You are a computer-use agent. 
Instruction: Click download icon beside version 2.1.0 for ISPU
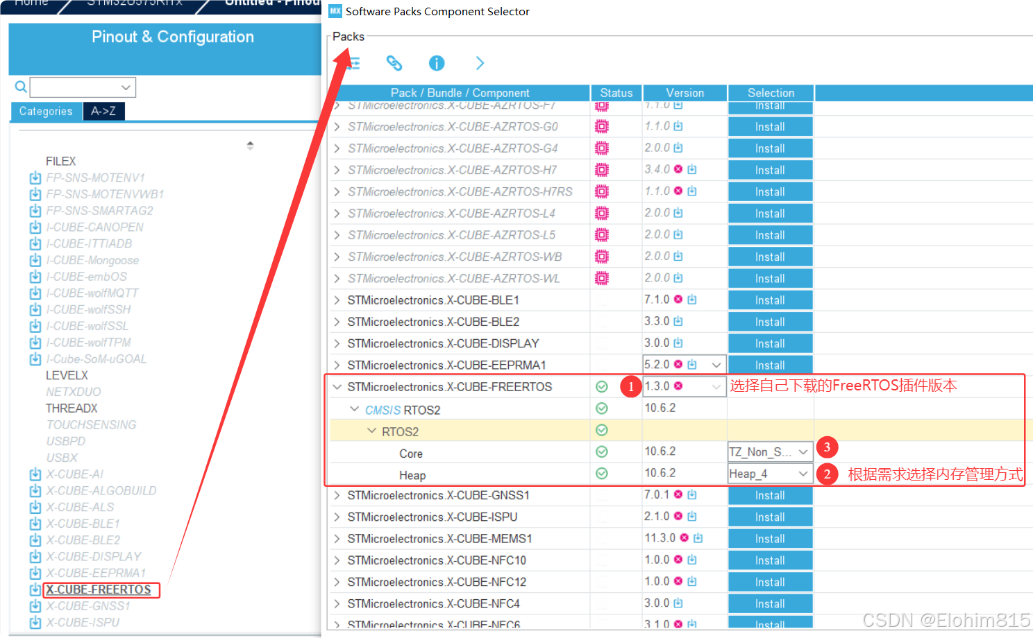pos(692,517)
